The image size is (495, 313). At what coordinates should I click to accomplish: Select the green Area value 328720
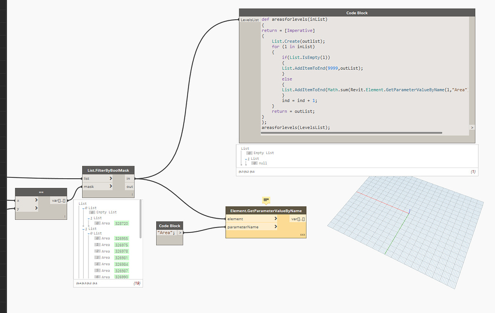point(121,223)
